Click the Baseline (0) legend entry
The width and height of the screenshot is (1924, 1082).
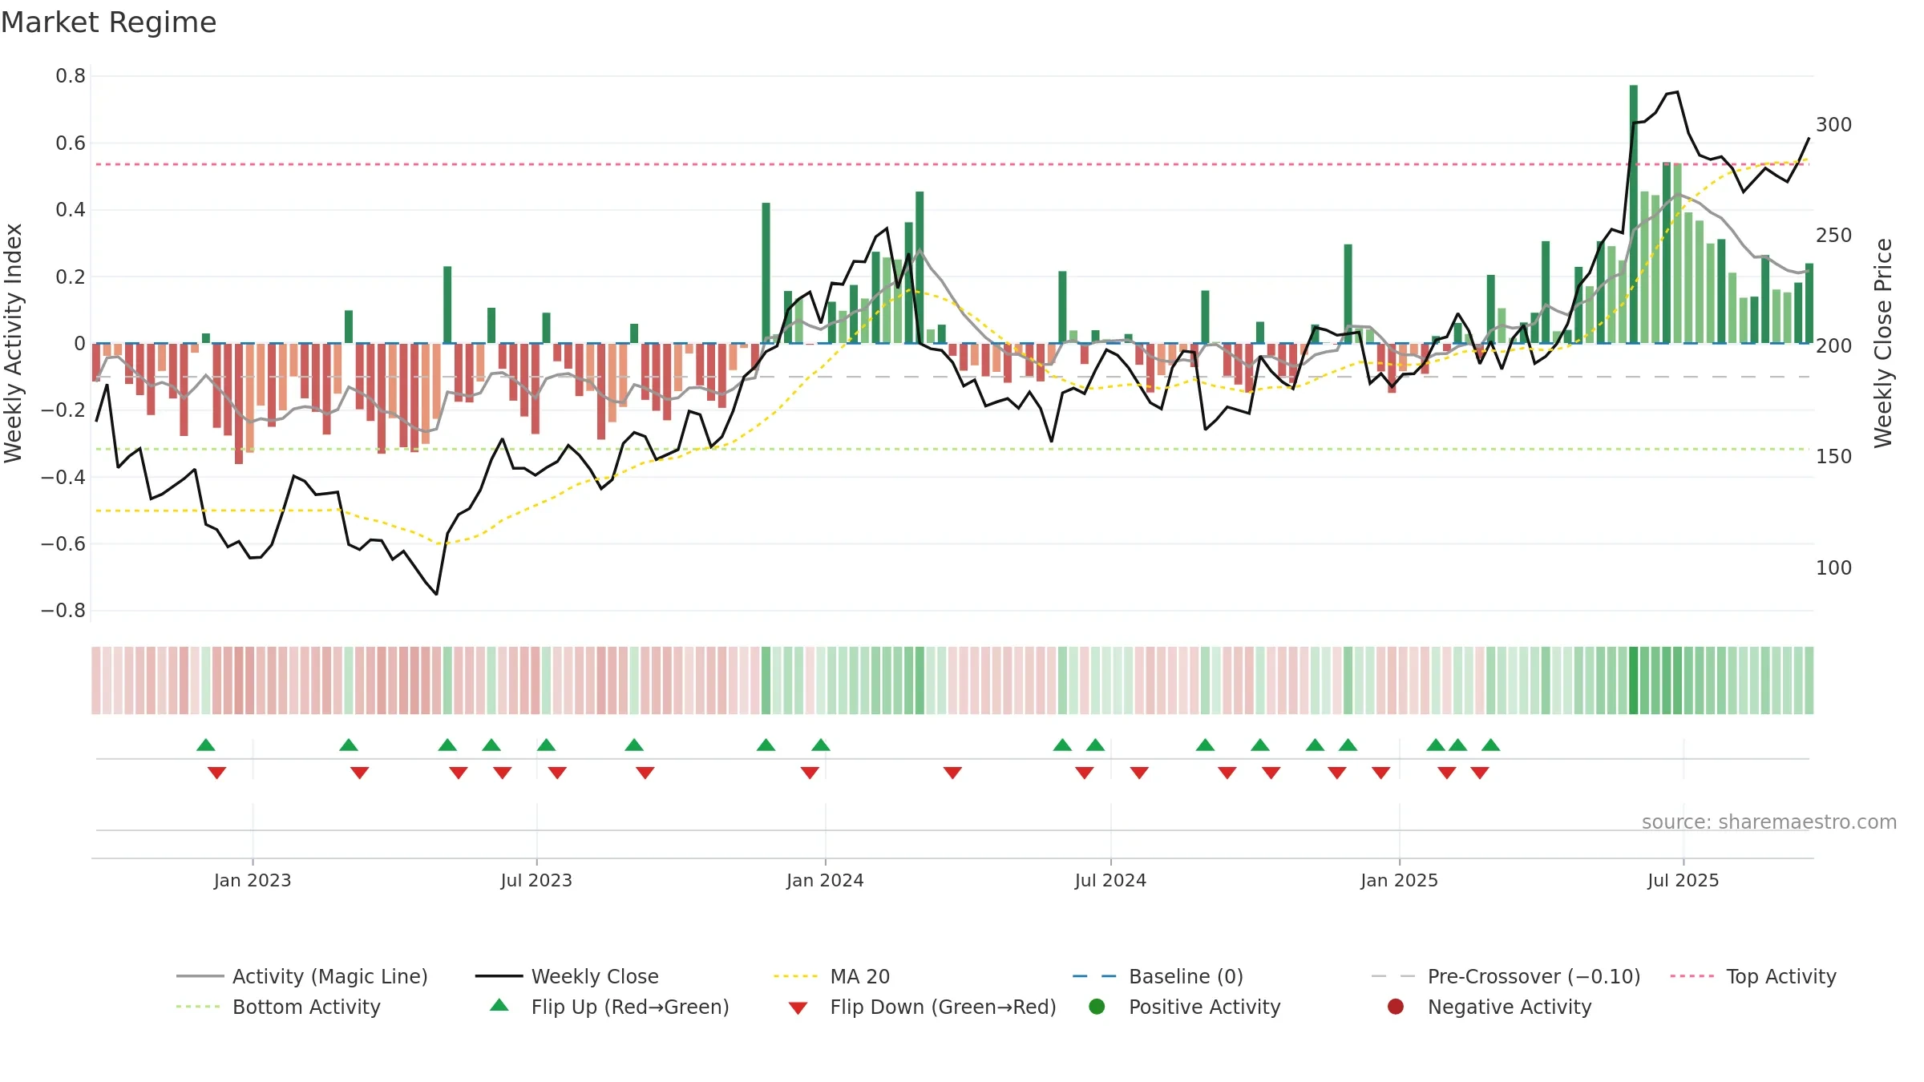pyautogui.click(x=1158, y=976)
